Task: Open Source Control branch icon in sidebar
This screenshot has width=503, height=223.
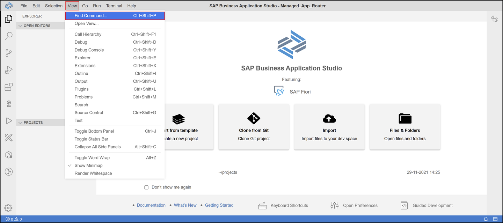Action: (9, 53)
